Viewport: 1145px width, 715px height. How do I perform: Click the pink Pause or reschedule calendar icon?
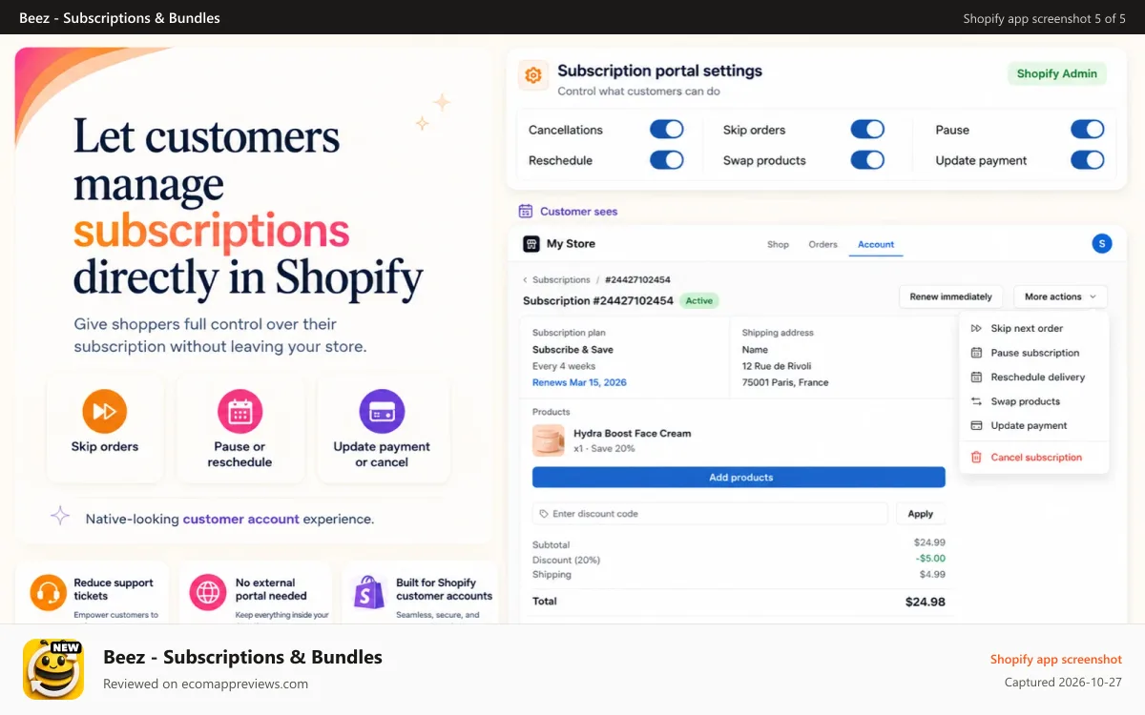tap(240, 412)
